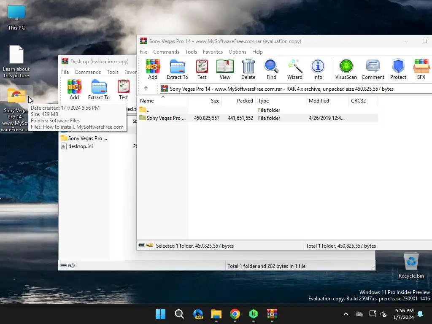Open the Options menu
This screenshot has height=324, width=432.
(238, 52)
